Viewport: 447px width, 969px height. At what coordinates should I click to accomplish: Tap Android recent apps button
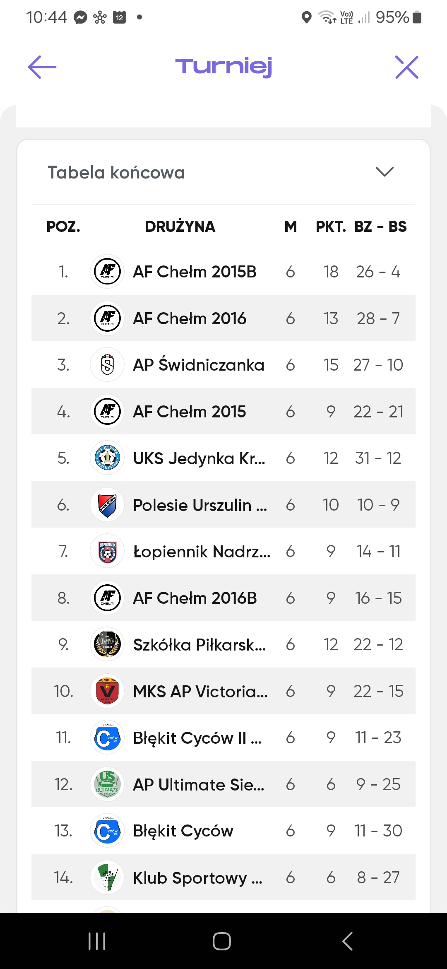(x=97, y=941)
